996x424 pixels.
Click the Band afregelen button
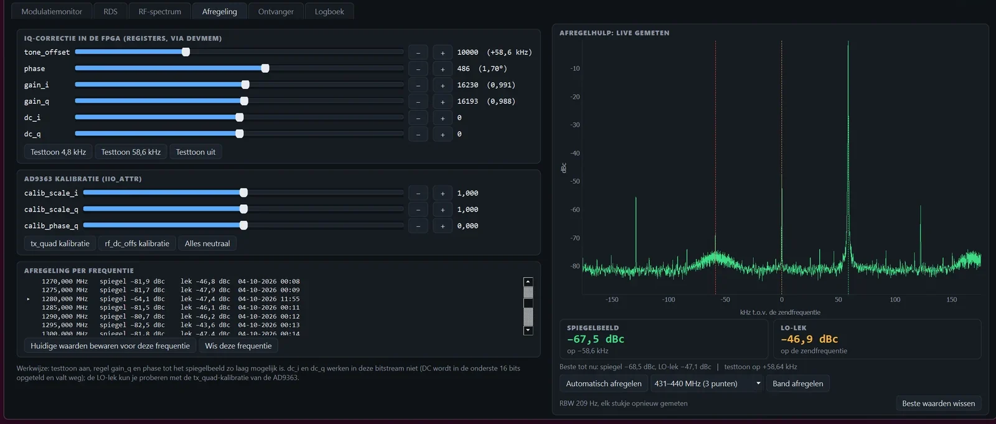pos(798,384)
